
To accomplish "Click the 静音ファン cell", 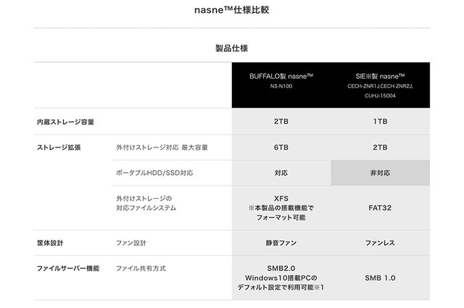I will pos(281,243).
